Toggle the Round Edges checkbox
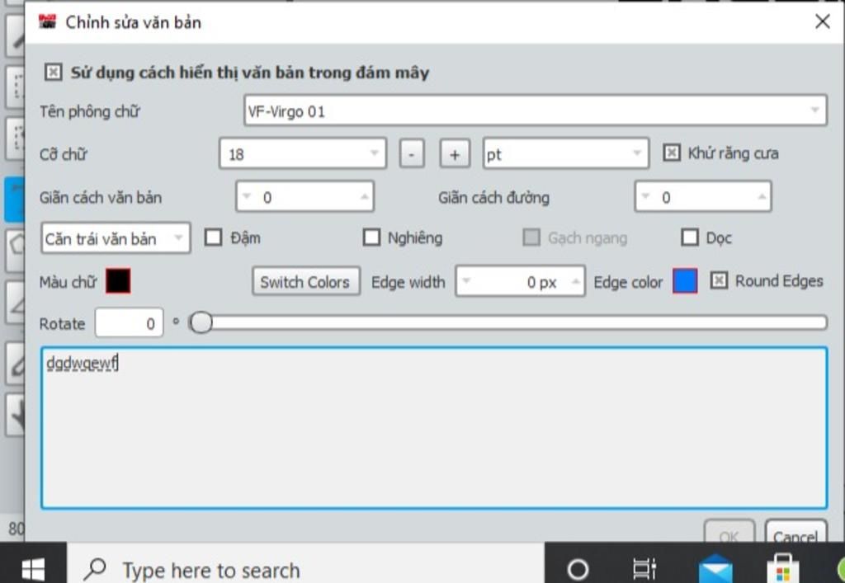The image size is (845, 583). click(719, 280)
